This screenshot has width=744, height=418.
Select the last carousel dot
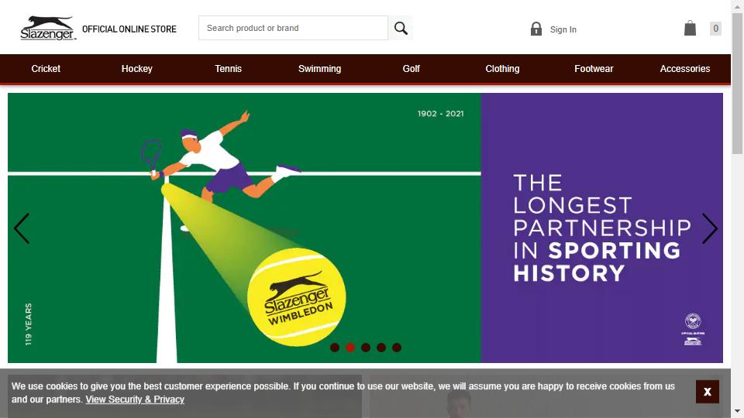397,348
